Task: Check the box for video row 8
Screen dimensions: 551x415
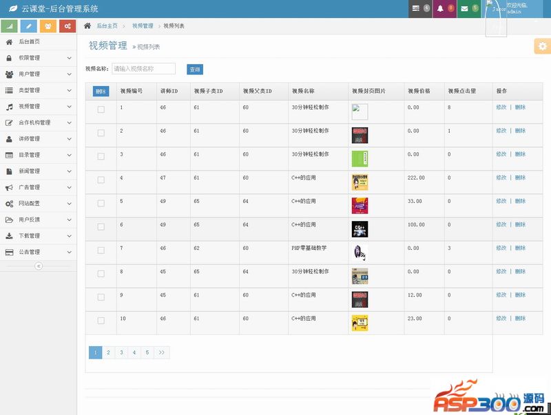Action: [x=101, y=274]
